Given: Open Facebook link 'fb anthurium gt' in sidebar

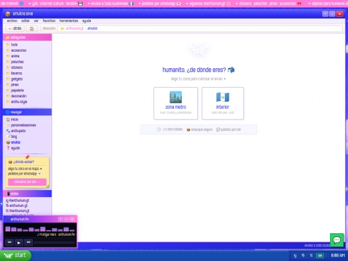Looking at the screenshot, I should (x=17, y=206).
